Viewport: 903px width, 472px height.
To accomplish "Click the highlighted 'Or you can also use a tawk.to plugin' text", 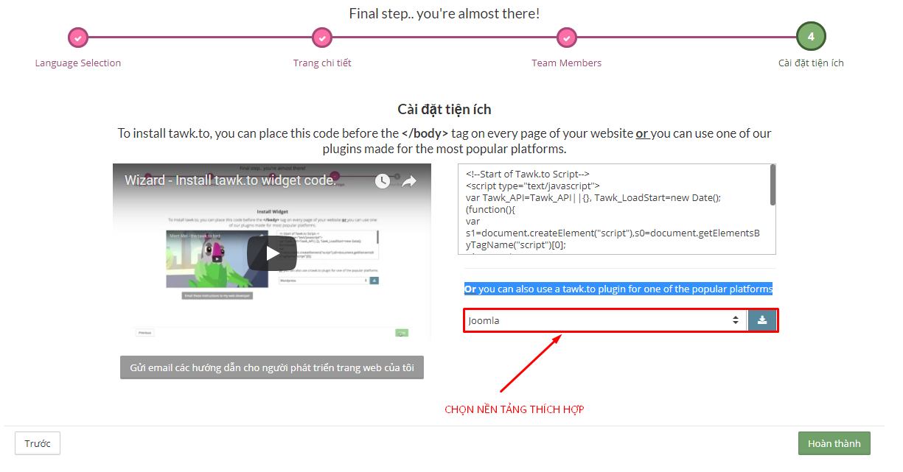I will coord(618,289).
